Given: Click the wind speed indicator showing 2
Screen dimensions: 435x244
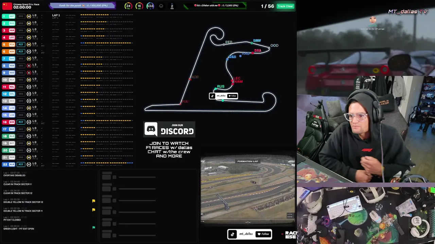Looking at the screenshot, I should (x=172, y=6).
